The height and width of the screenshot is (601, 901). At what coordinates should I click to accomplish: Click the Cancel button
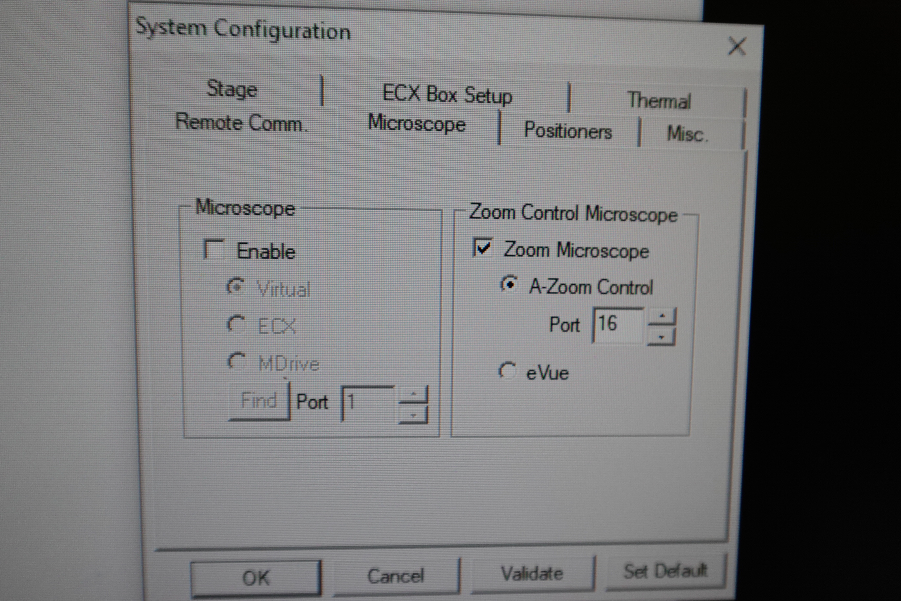pos(396,576)
